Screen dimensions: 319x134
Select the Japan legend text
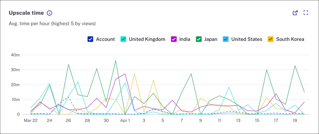coord(211,39)
